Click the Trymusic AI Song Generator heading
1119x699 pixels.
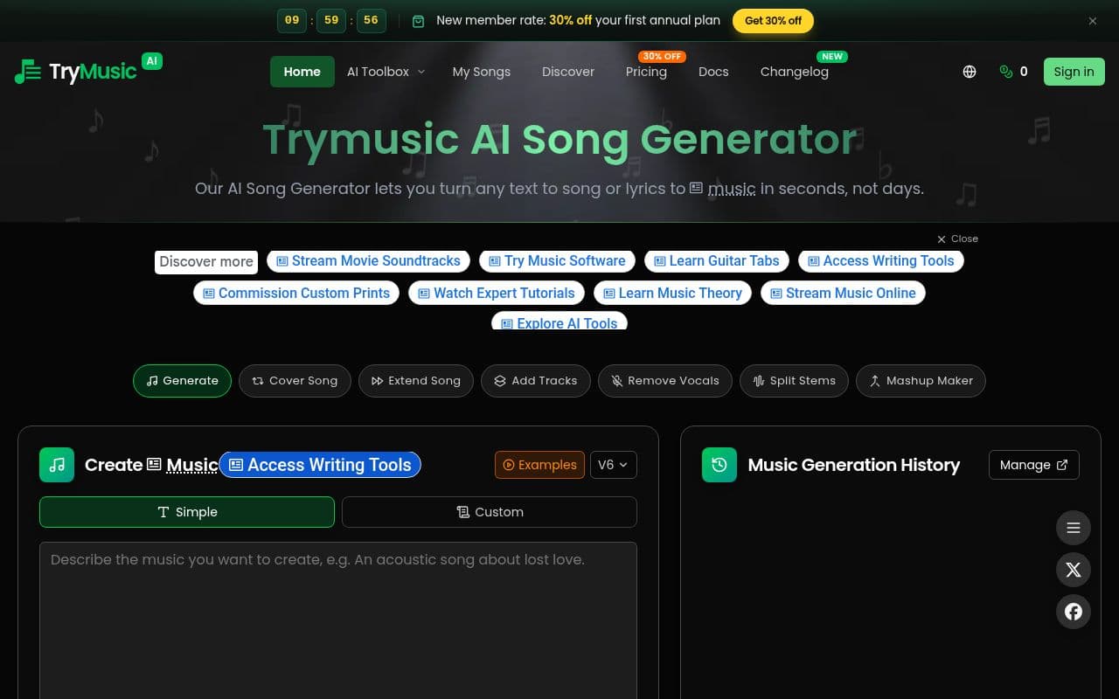click(x=559, y=139)
